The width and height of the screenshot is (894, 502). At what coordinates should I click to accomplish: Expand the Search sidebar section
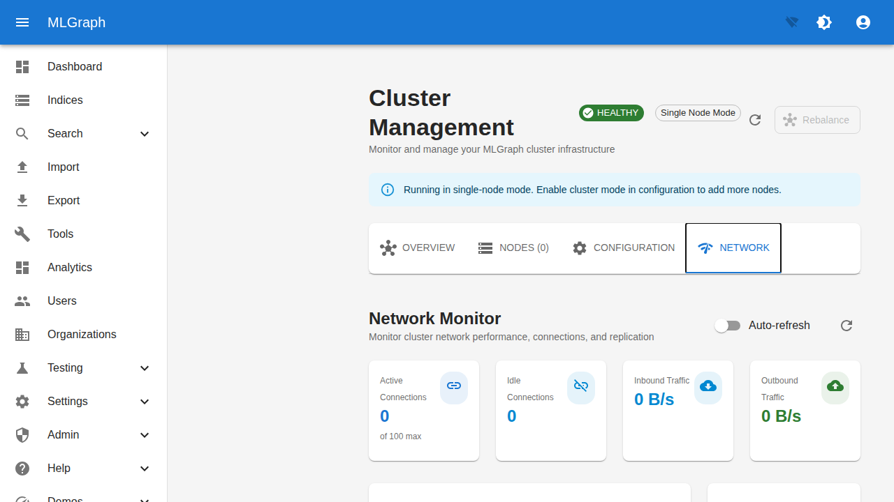pyautogui.click(x=145, y=133)
